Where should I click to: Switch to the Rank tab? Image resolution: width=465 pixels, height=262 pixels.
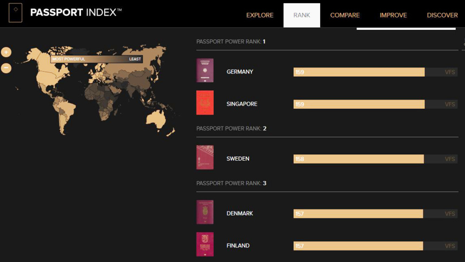(x=302, y=15)
